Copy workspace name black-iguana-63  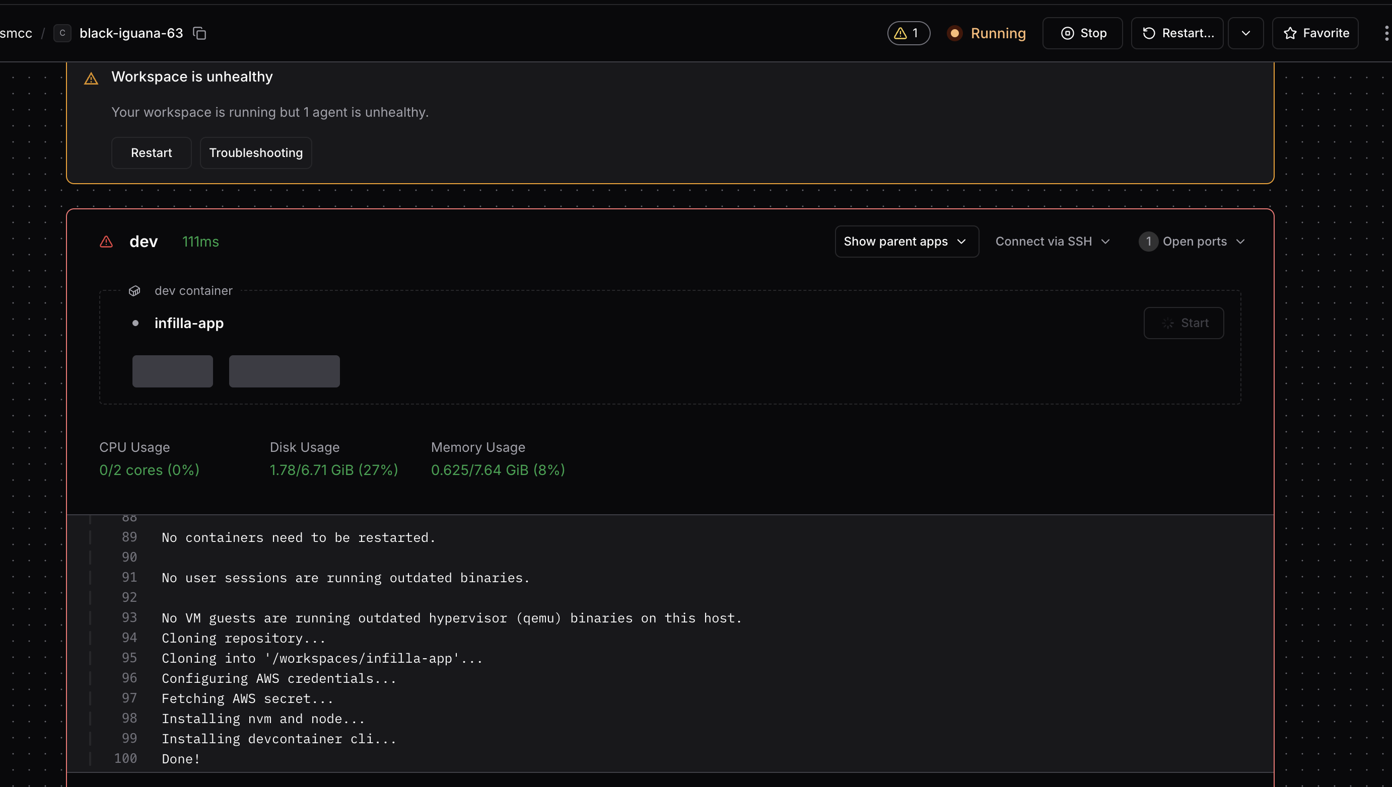point(199,34)
